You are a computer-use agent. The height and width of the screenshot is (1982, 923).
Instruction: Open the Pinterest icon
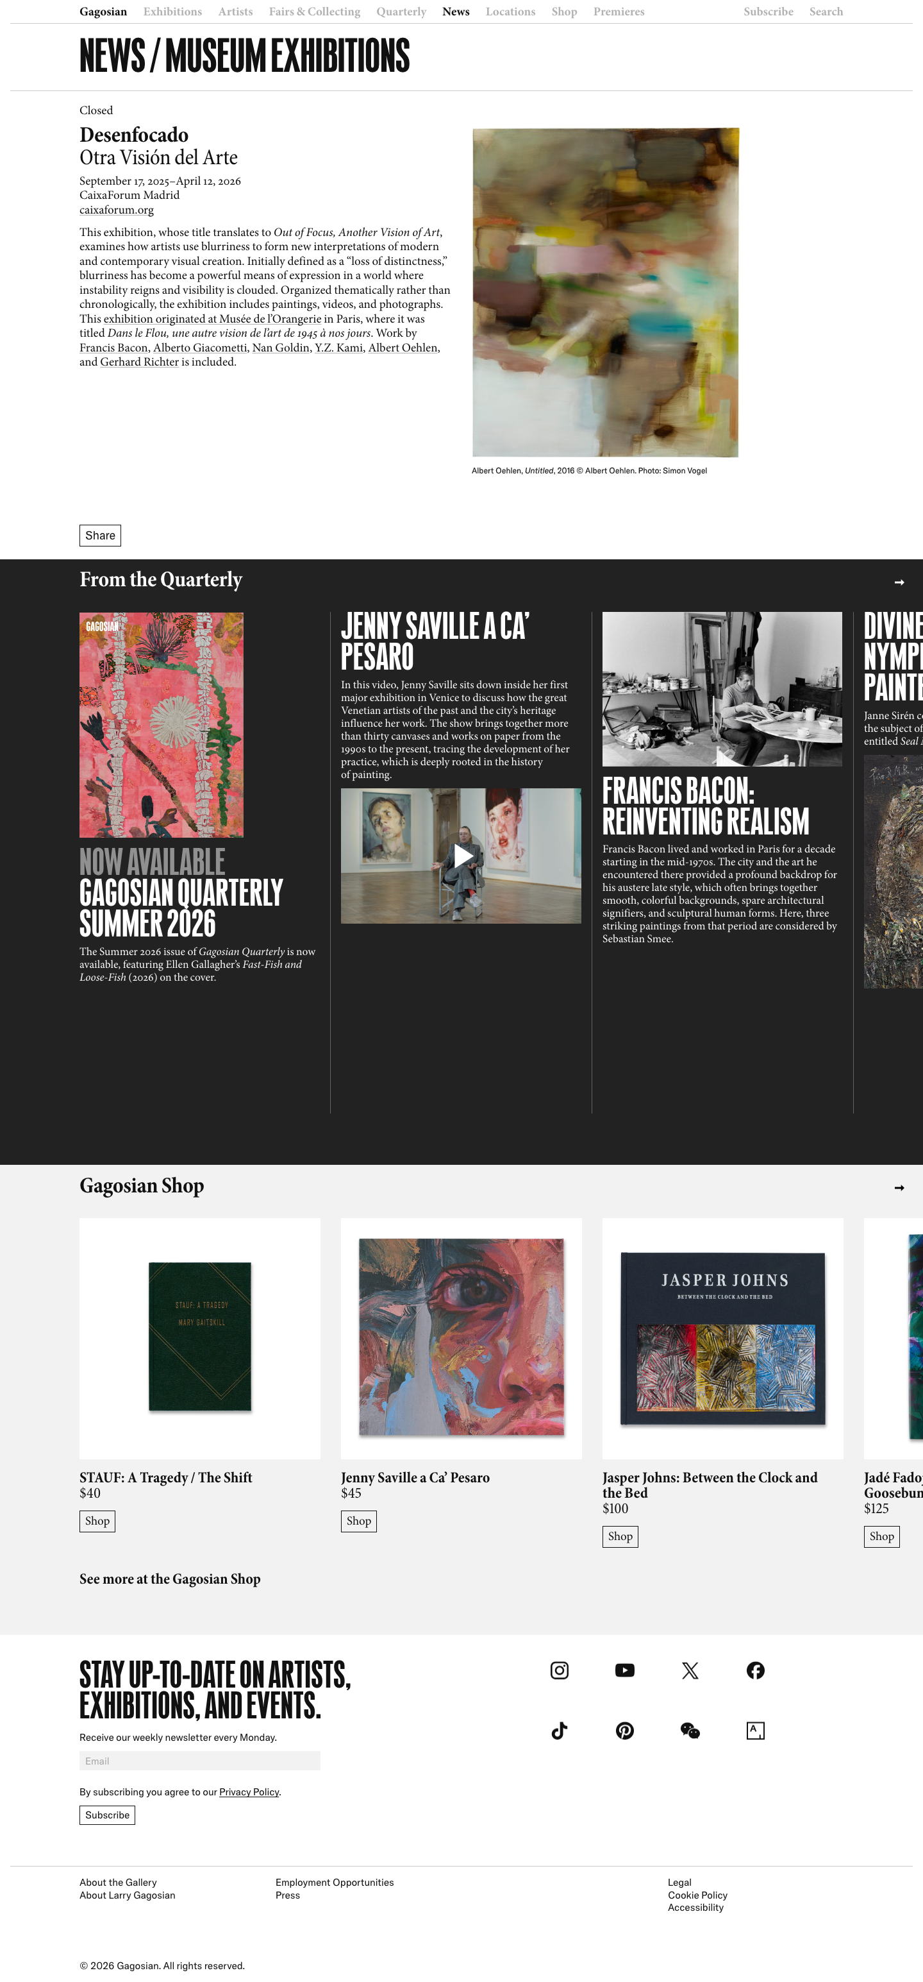pos(624,1731)
